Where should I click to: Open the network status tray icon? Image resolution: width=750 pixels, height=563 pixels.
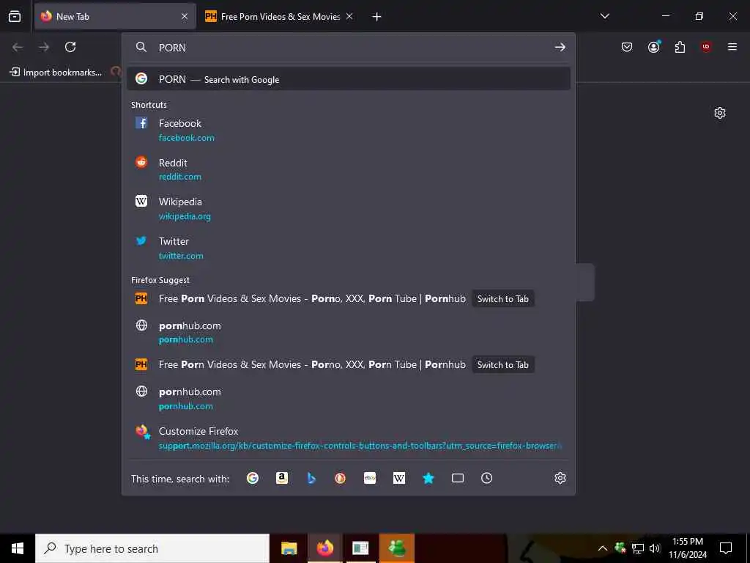coord(638,548)
